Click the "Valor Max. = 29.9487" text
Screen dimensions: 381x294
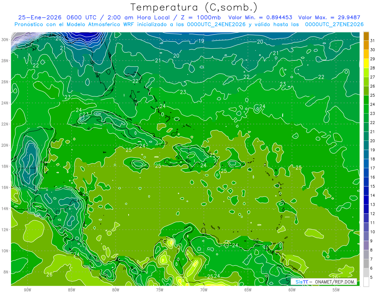[329, 17]
